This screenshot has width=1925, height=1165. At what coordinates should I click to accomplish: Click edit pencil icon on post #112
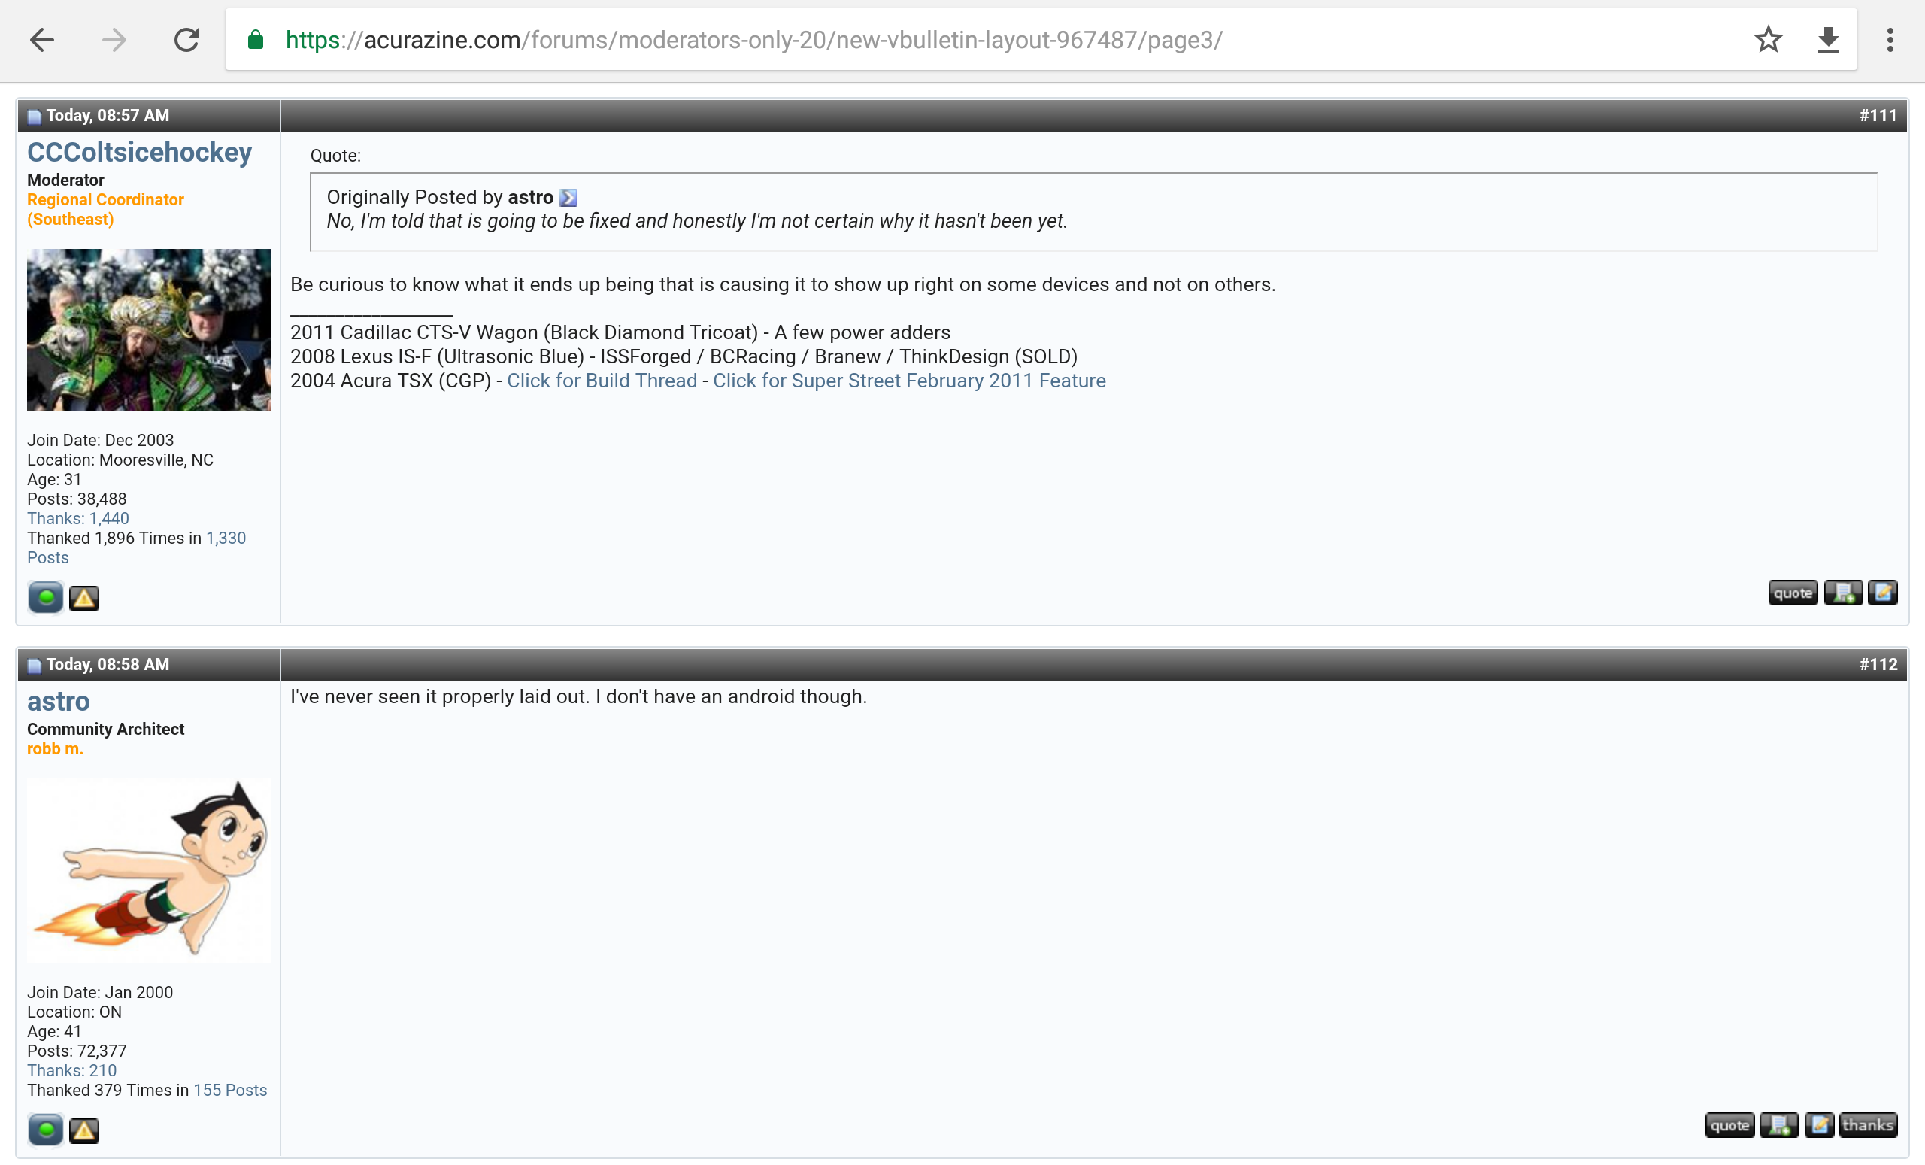[x=1818, y=1125]
